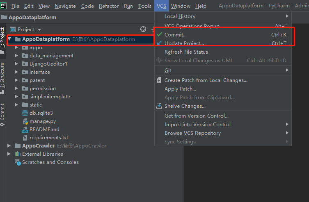Select Create Patch from Local Changes...

pos(223,80)
